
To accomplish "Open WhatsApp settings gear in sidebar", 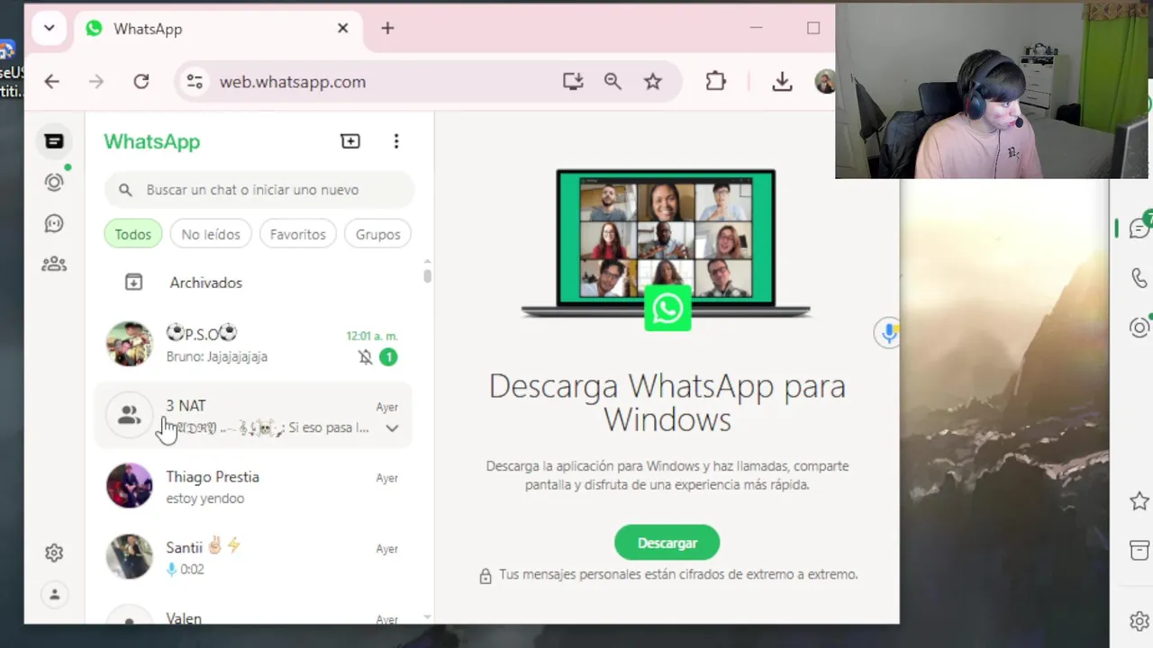I will (54, 553).
